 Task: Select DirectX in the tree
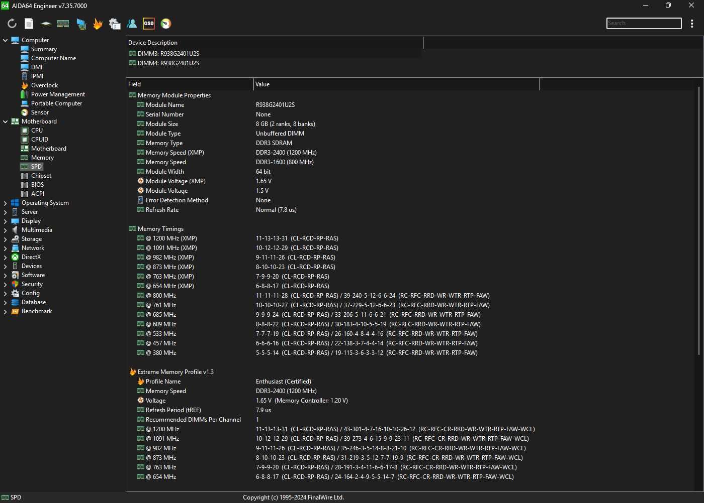point(31,257)
